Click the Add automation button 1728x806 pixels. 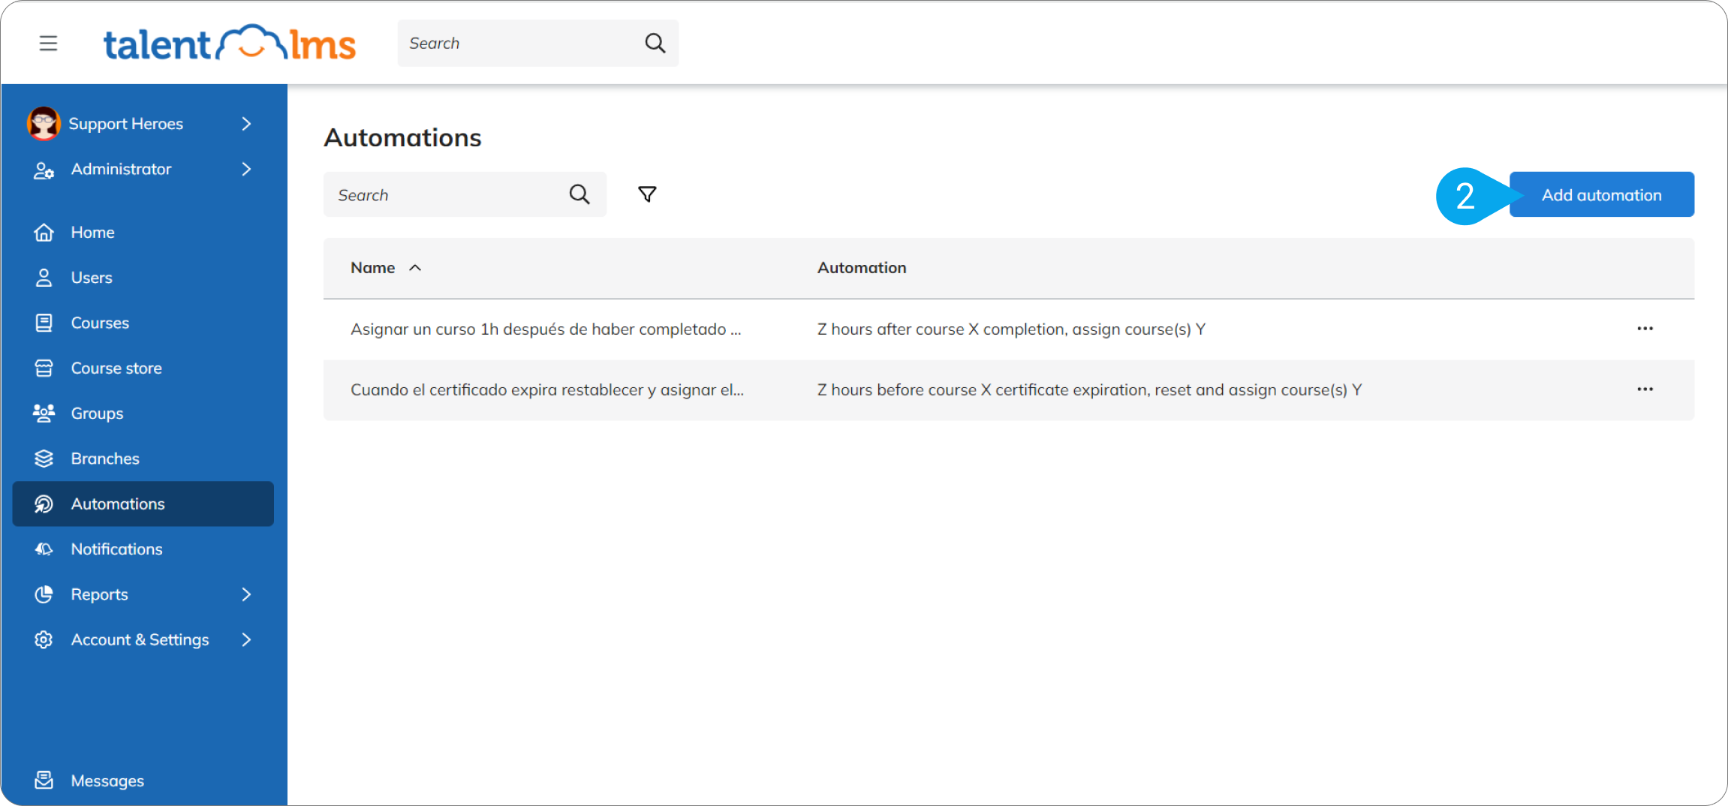(x=1601, y=194)
